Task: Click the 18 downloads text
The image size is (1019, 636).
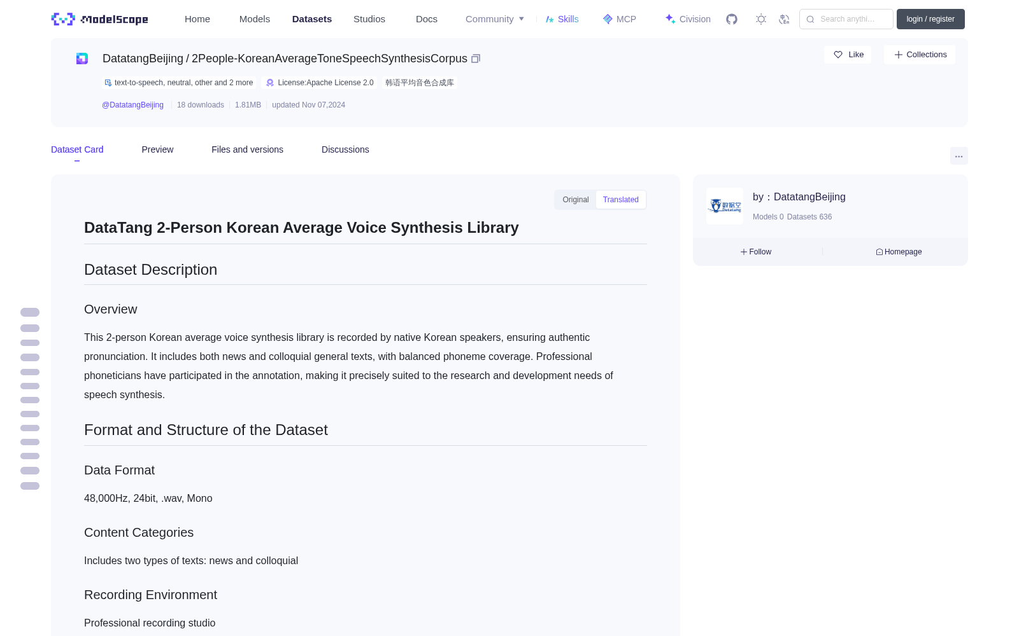Action: [201, 105]
